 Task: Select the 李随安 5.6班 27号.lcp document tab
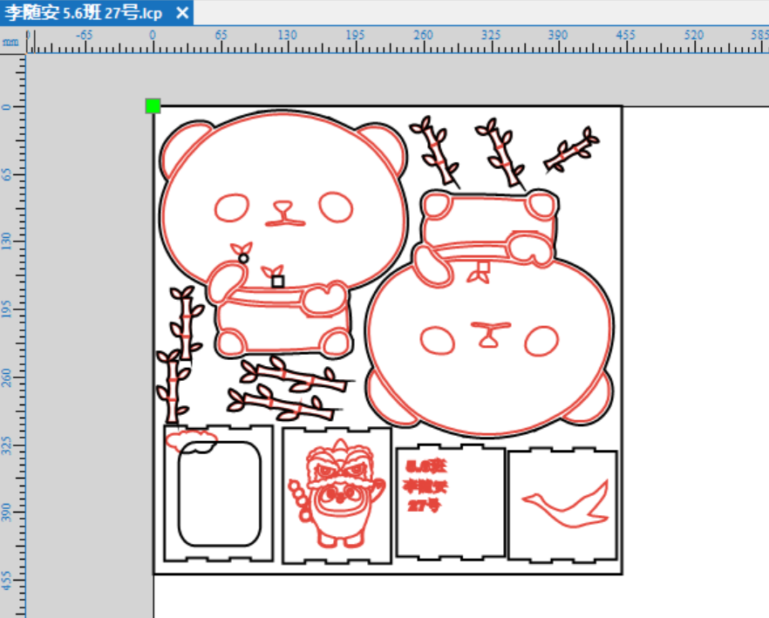(84, 13)
